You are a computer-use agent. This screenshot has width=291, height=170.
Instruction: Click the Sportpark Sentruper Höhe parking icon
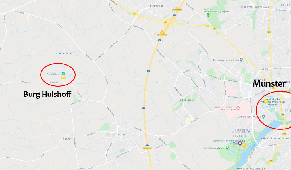(249, 130)
